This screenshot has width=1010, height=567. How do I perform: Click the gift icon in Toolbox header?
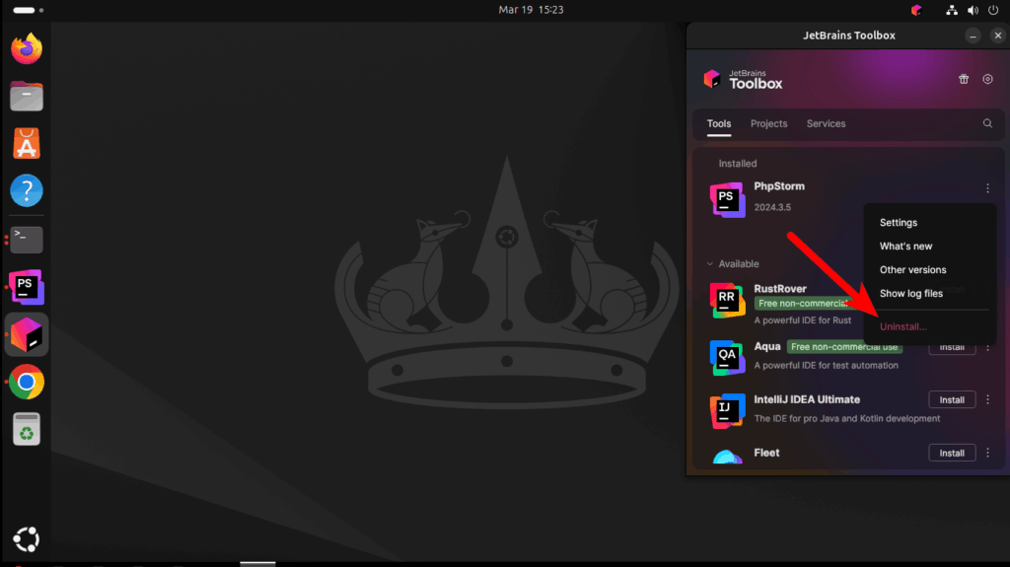[x=964, y=79]
